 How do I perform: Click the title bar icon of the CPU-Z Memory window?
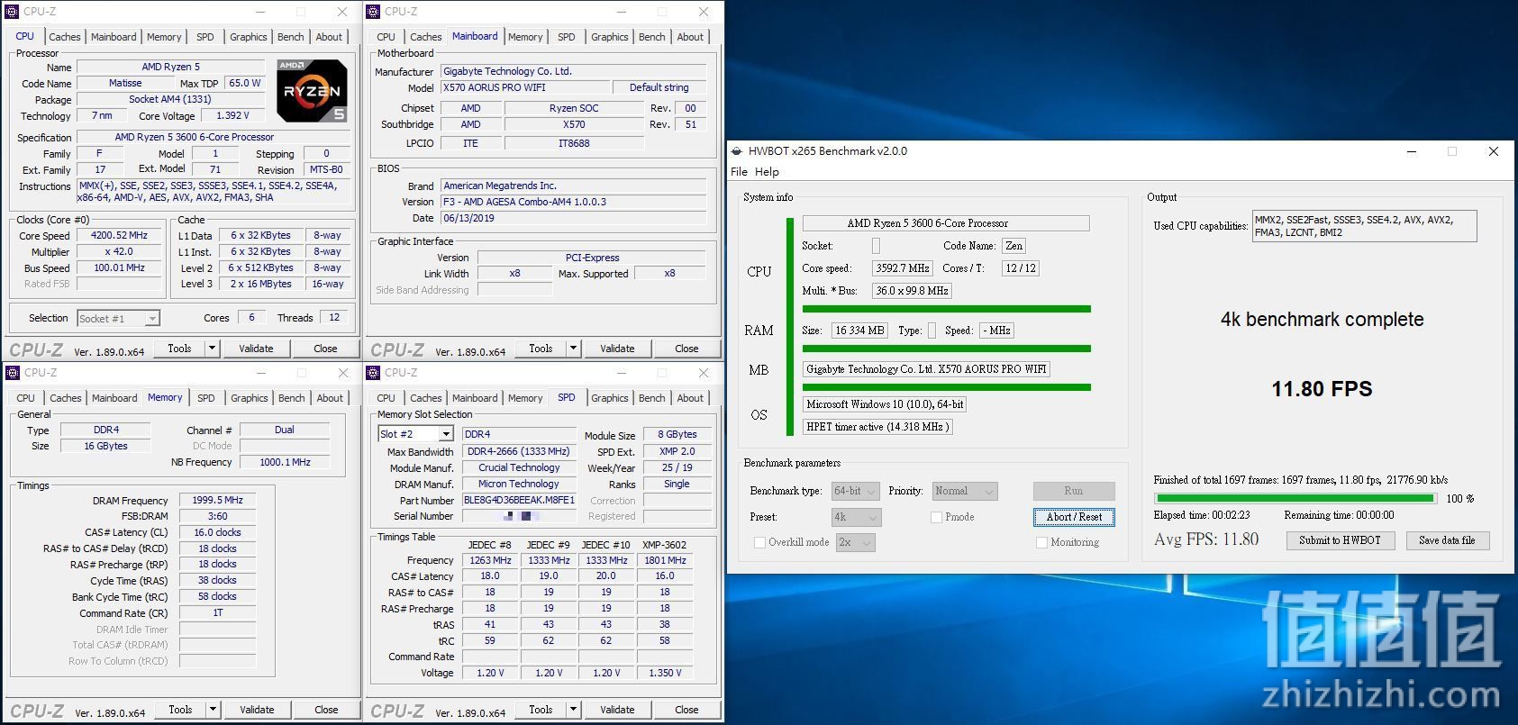pyautogui.click(x=12, y=373)
